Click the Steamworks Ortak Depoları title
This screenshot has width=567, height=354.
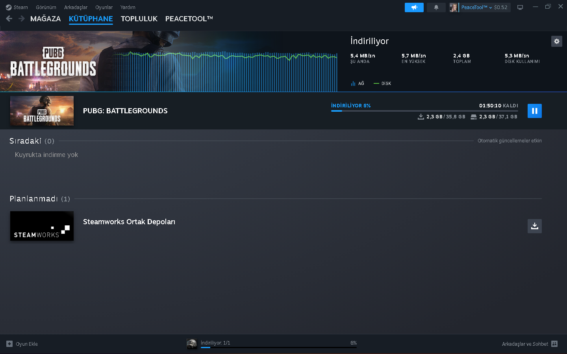pos(129,222)
